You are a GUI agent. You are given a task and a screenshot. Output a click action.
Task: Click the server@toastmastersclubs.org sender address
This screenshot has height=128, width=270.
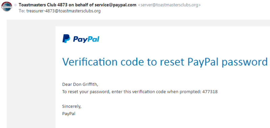(x=169, y=5)
